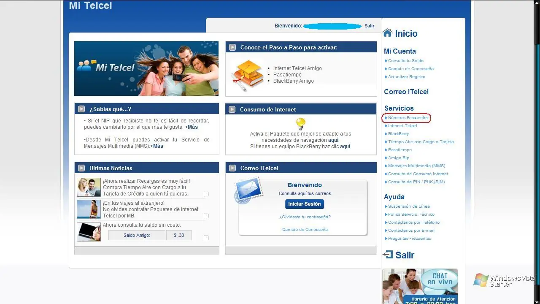Image resolution: width=540 pixels, height=304 pixels.
Task: Click the $ .38 balance value
Action: (179, 235)
